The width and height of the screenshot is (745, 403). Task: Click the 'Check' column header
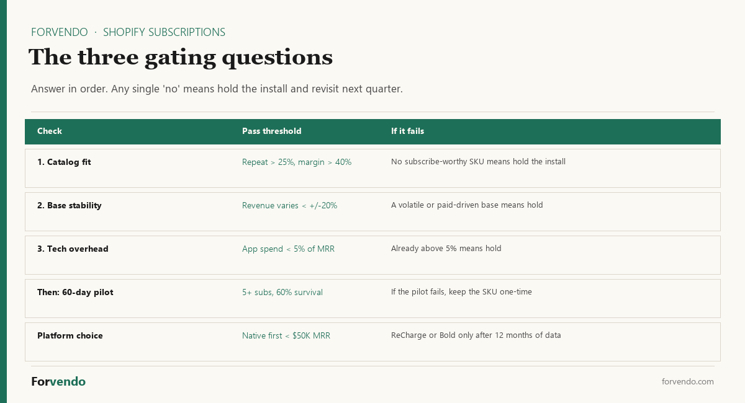point(50,131)
